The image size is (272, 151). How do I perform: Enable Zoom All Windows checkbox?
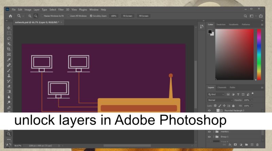point(68,16)
